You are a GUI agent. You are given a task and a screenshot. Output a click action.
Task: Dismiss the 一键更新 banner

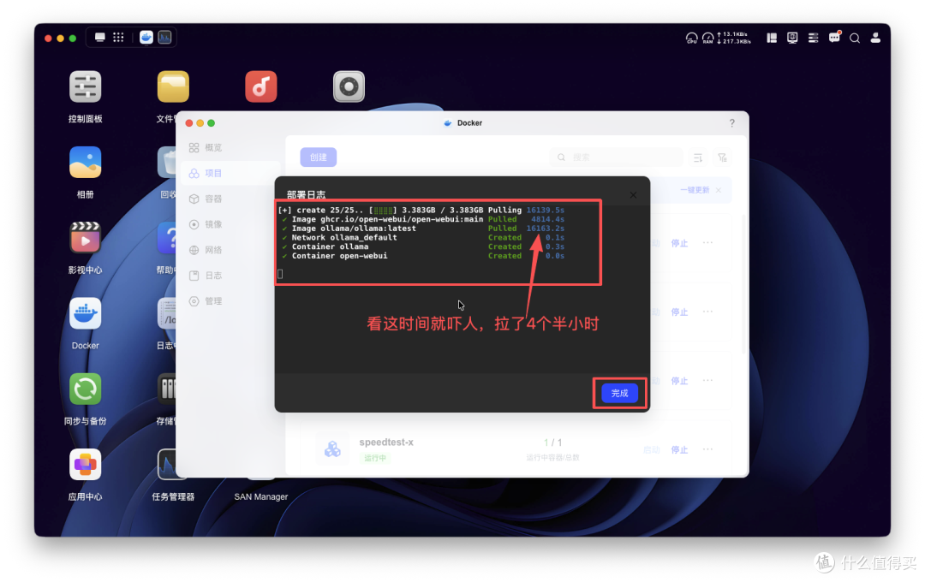click(x=719, y=190)
